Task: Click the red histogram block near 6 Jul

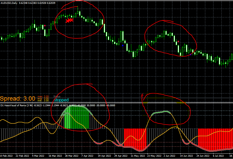Action: [x=216, y=140]
